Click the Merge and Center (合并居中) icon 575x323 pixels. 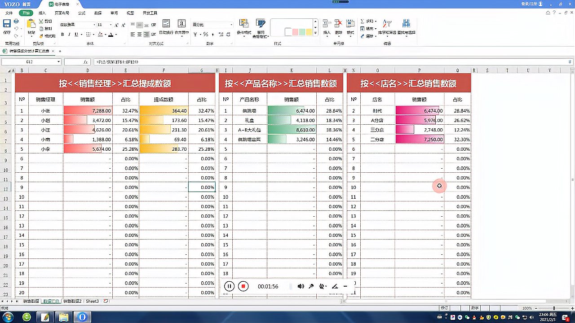[x=181, y=24]
